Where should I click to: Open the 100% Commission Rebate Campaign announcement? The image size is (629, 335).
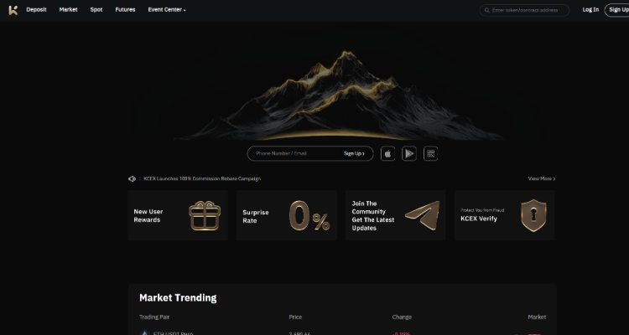[202, 178]
